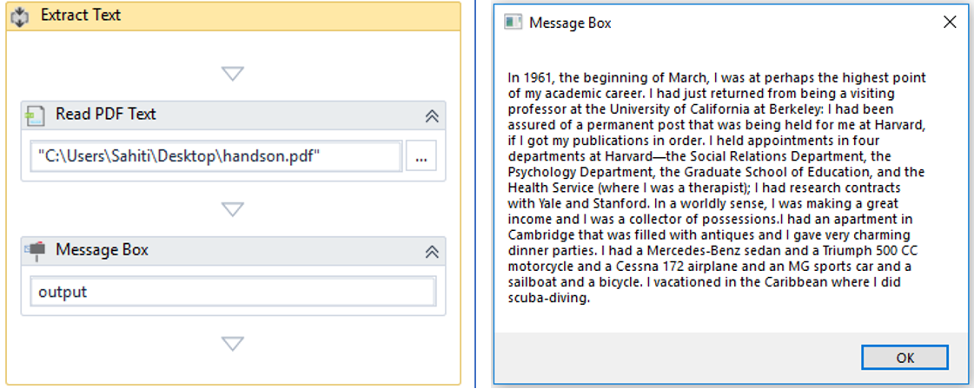Click the Message Box activity icon
974x389 pixels.
(35, 250)
